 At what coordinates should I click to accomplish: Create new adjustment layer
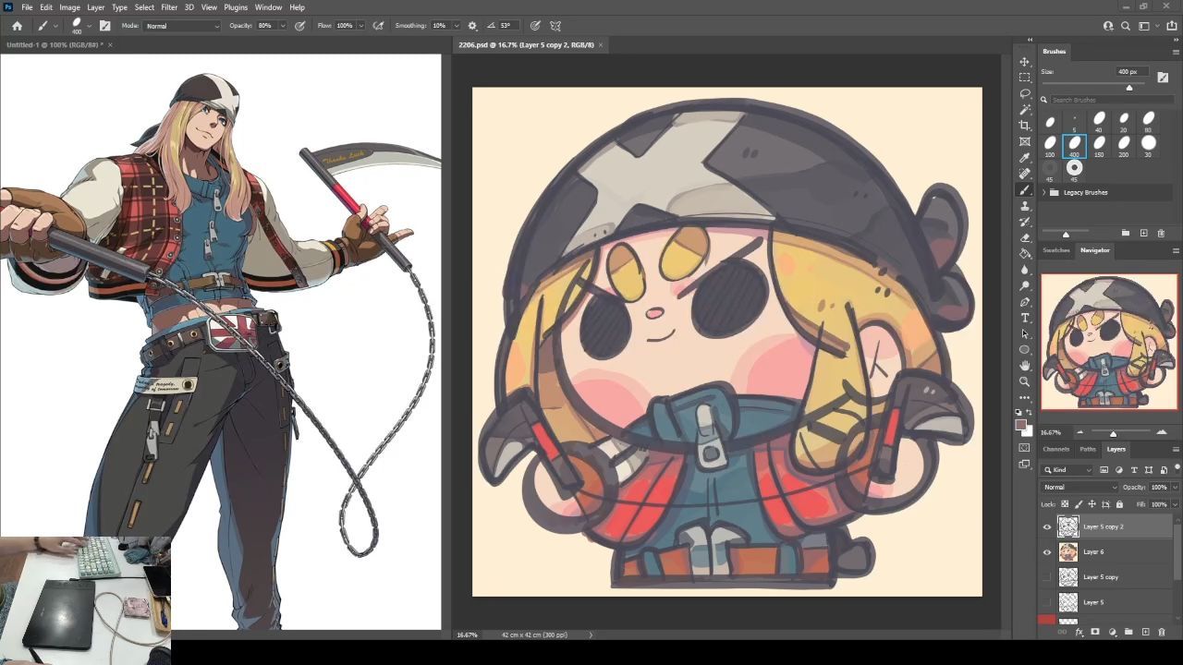point(1112,632)
